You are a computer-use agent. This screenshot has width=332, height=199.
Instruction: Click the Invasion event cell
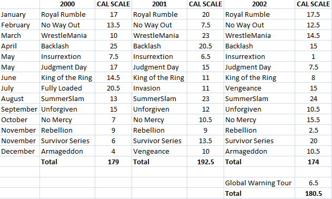[159, 88]
